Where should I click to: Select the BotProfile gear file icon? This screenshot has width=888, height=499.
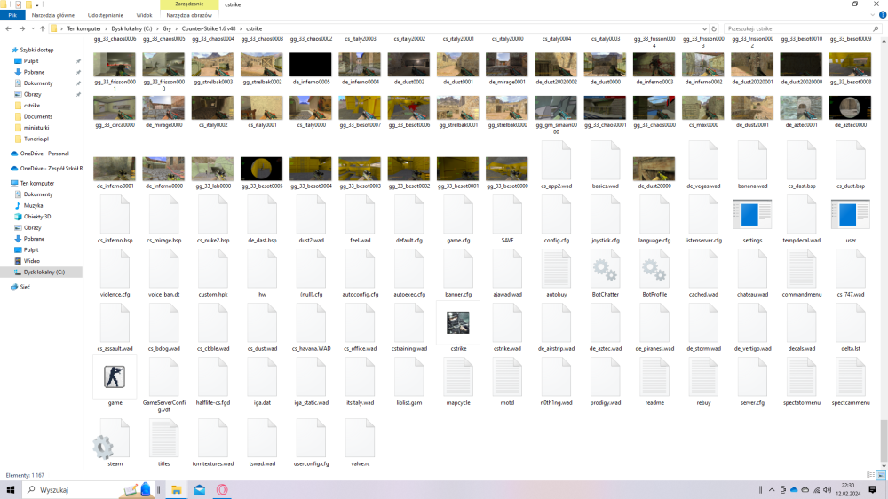click(x=654, y=270)
